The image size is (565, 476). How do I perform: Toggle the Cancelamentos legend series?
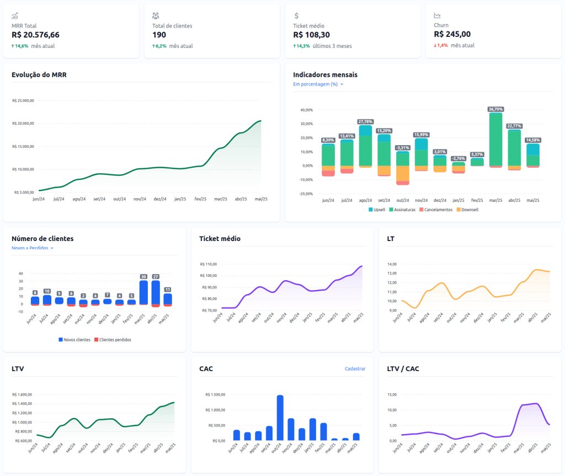tap(436, 210)
